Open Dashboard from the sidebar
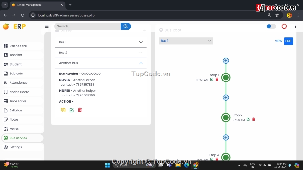 (x=18, y=46)
